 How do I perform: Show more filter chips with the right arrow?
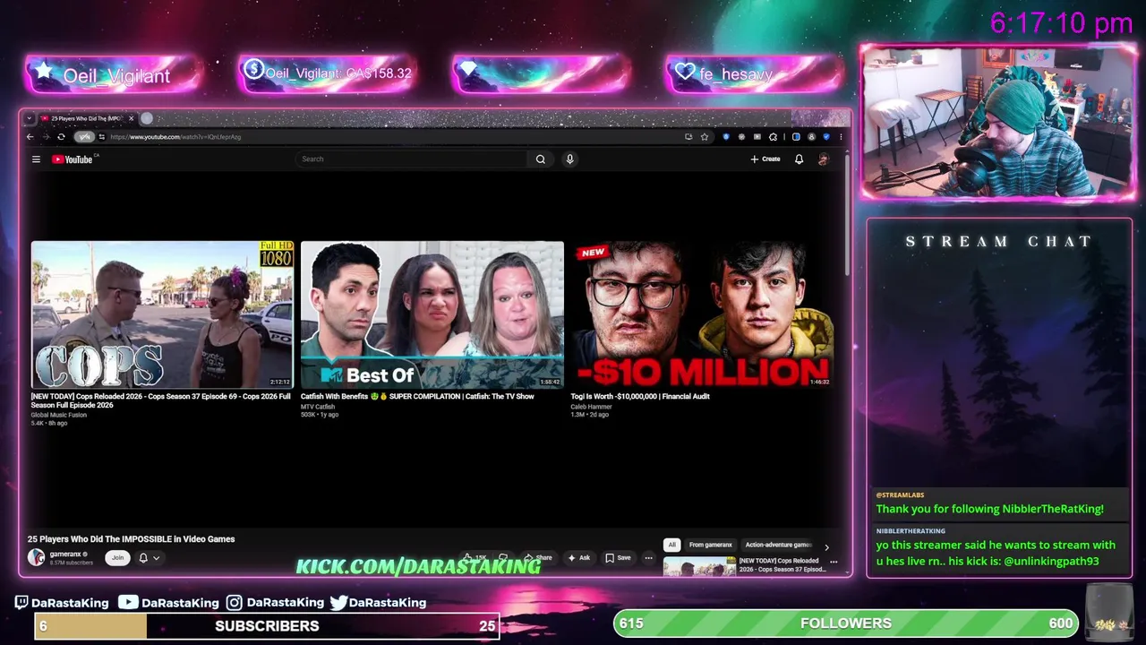[826, 547]
